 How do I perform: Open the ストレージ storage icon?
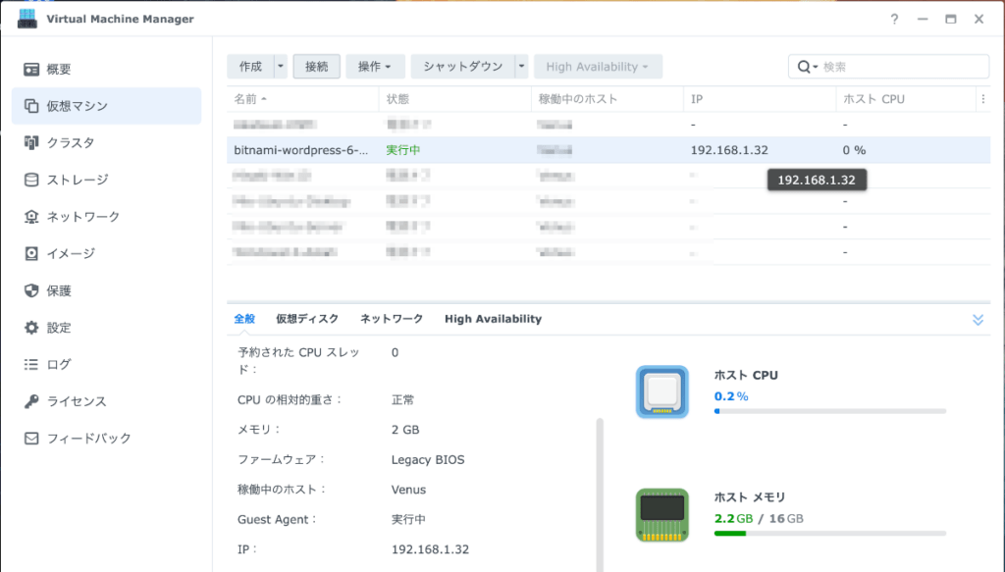click(30, 180)
